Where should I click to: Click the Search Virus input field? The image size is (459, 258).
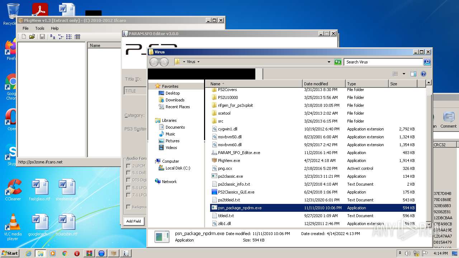(x=383, y=62)
